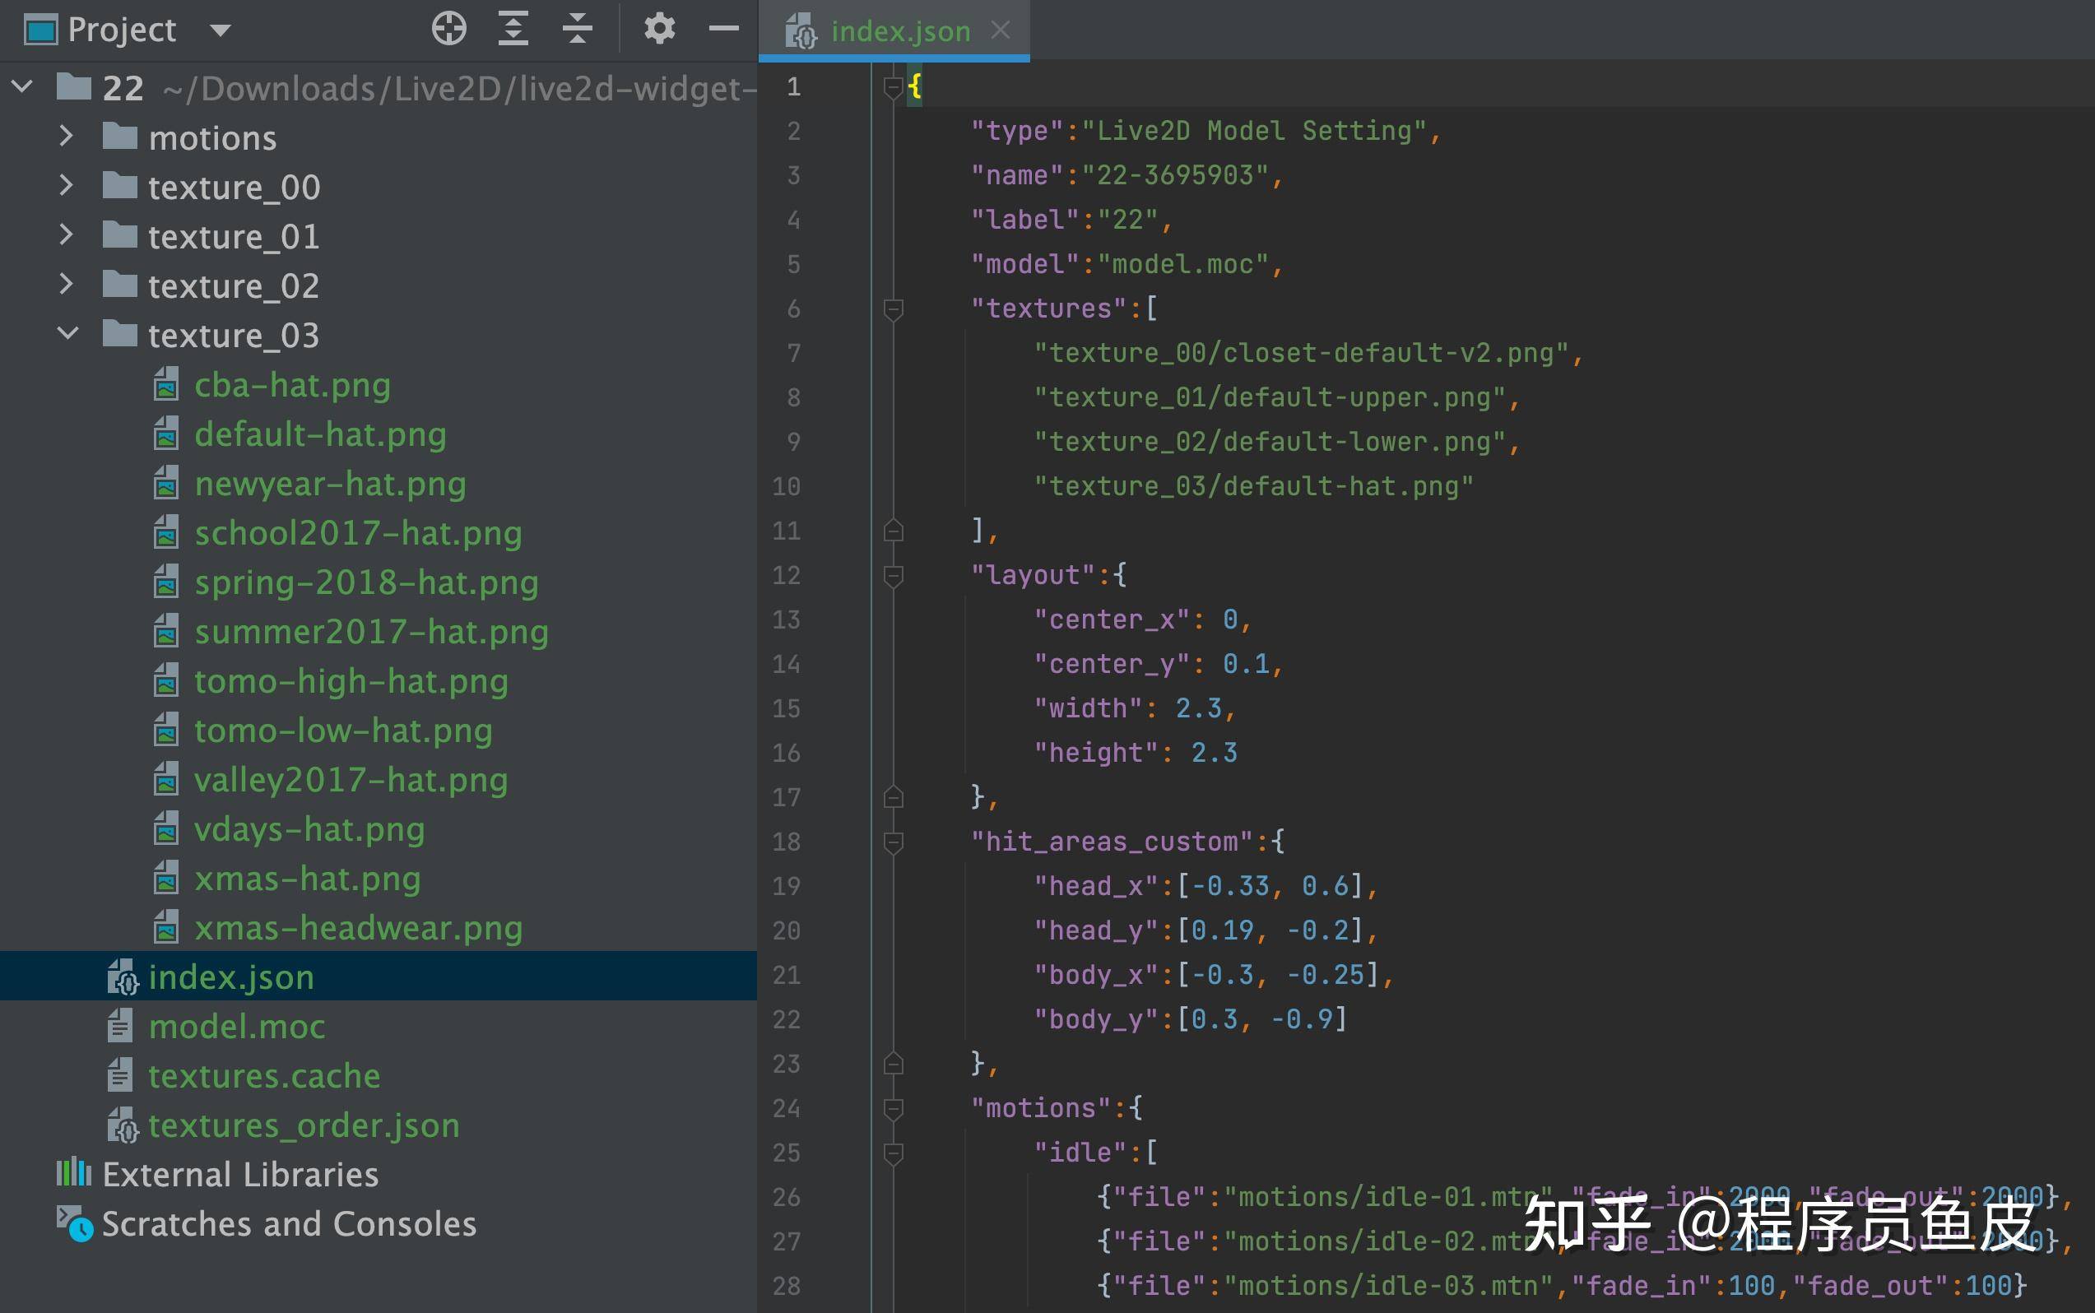Viewport: 2095px width, 1313px height.
Task: Click the image icon beside cba-hat.png
Action: 166,385
